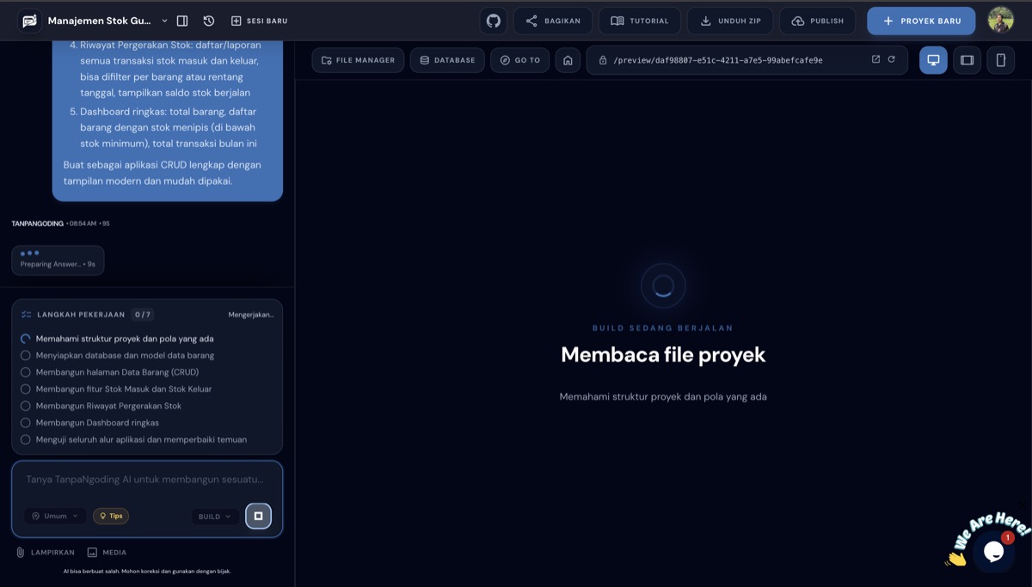
Task: Select step Membangun fitur Stok Masuk
Action: 124,388
